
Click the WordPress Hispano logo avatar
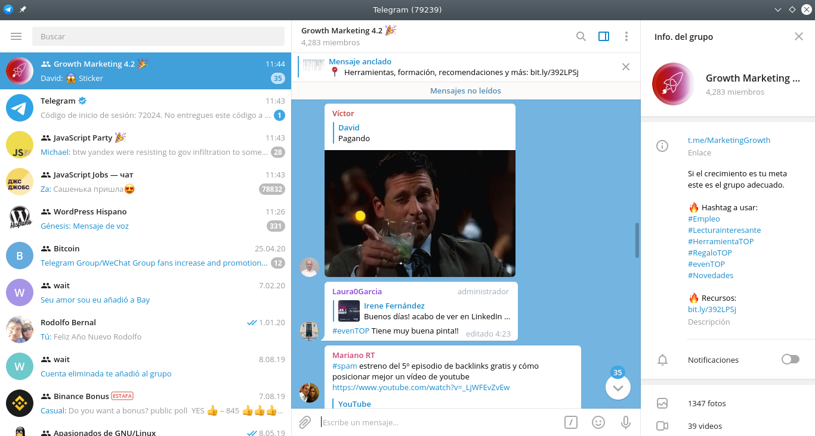(20, 219)
